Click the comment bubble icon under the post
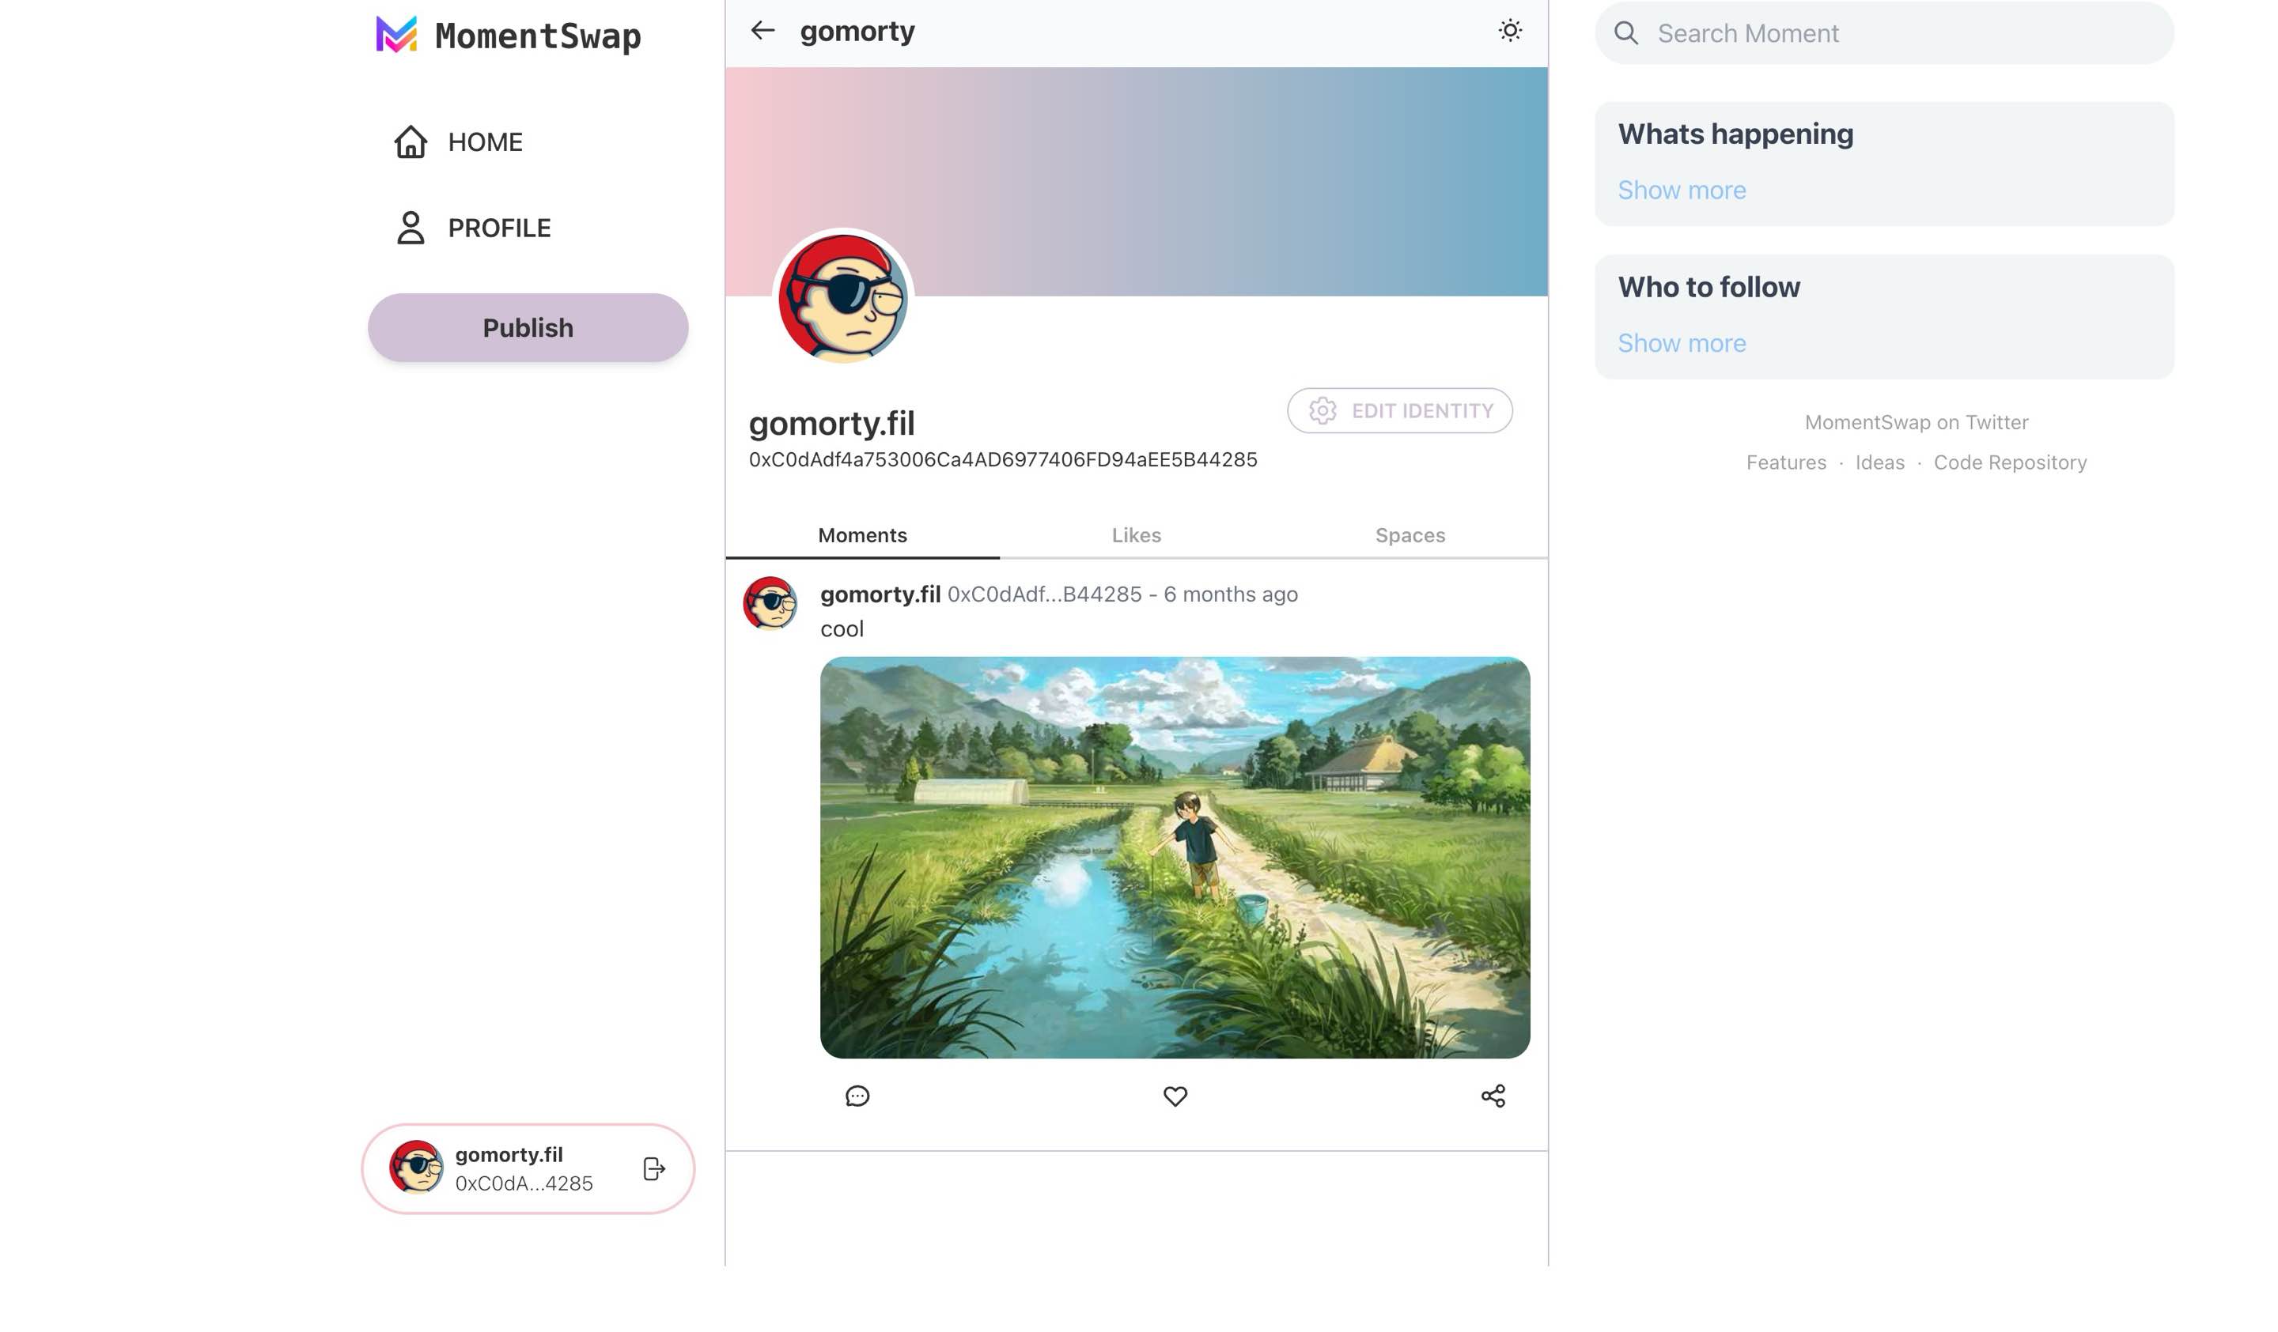 click(x=857, y=1096)
